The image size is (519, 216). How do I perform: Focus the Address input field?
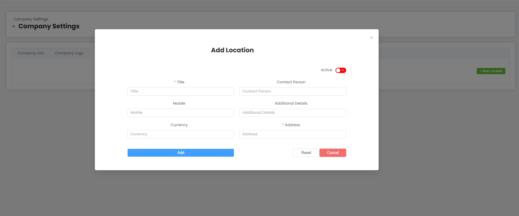[292, 134]
